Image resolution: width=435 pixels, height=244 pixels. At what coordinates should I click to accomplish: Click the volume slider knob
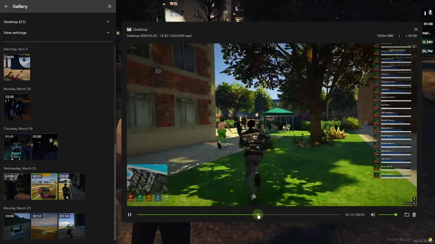(396, 215)
